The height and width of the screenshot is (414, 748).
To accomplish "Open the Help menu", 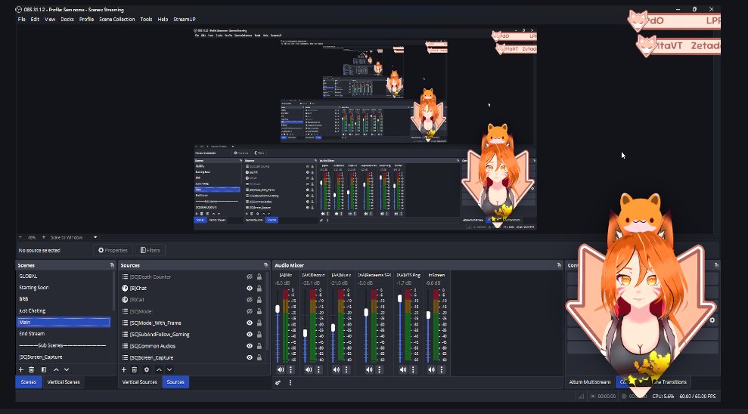I will pos(163,20).
